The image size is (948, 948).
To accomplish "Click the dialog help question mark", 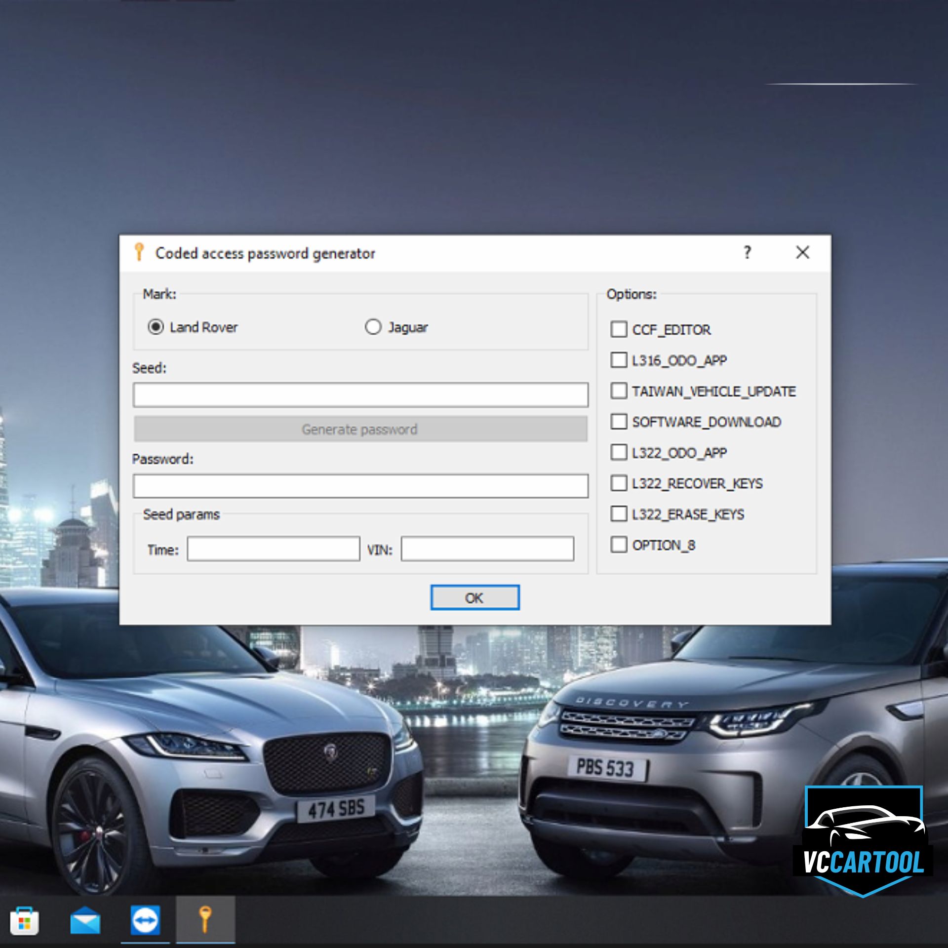I will (748, 253).
